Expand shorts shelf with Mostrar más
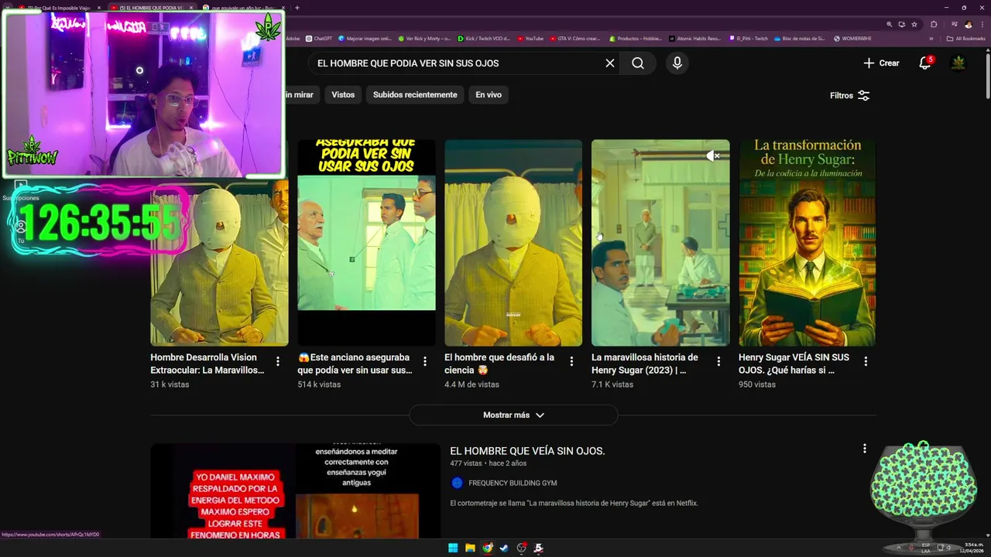Screen dimensions: 991x557 point(513,415)
